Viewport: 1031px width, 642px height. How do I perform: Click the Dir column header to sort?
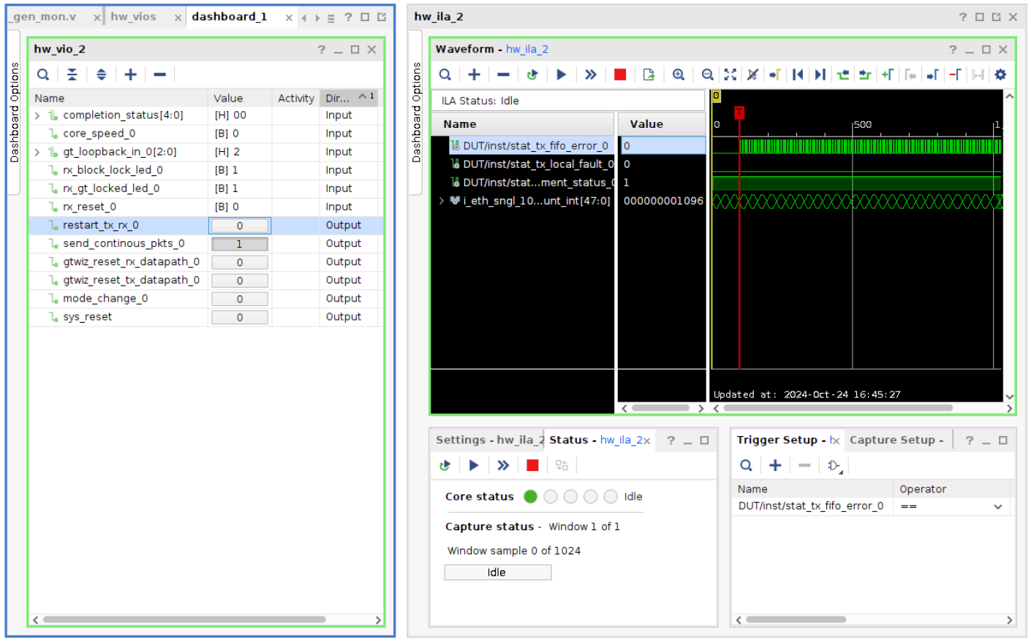pos(338,98)
